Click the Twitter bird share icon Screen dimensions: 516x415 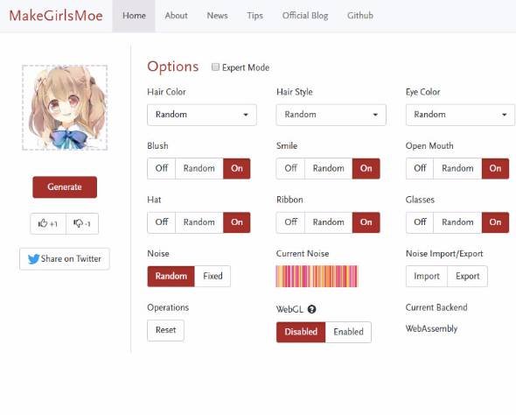pos(33,259)
